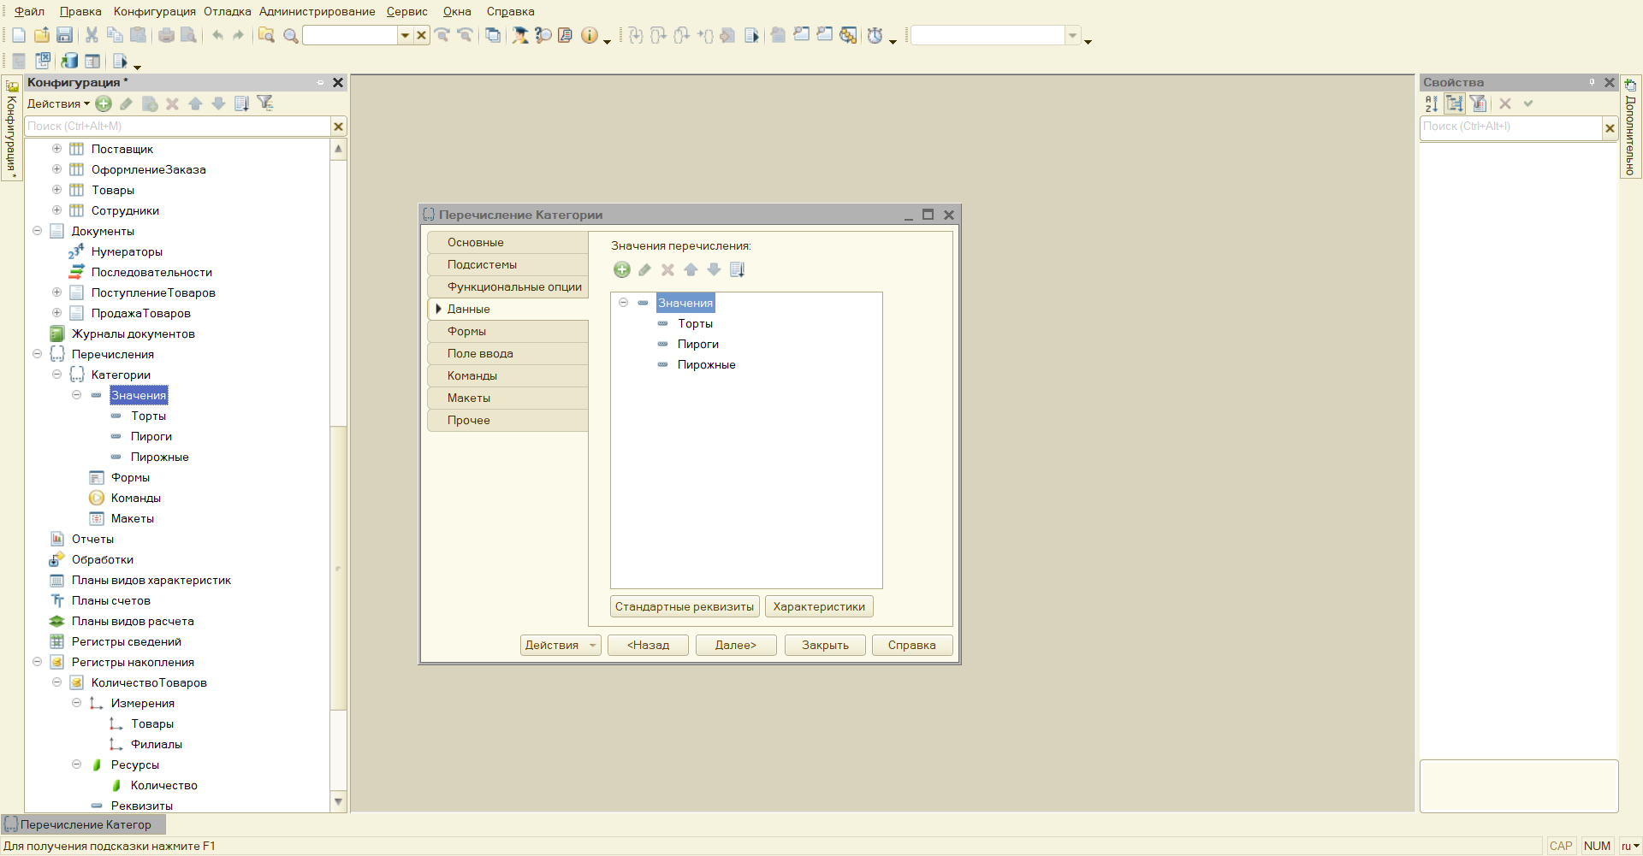
Task: Click the Edit pencil icon in enumeration dialog
Action: 644,270
